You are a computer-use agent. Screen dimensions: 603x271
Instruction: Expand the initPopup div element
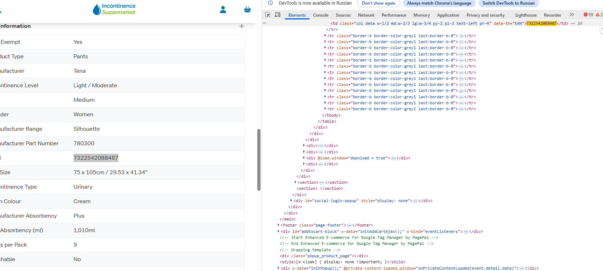coord(279,268)
